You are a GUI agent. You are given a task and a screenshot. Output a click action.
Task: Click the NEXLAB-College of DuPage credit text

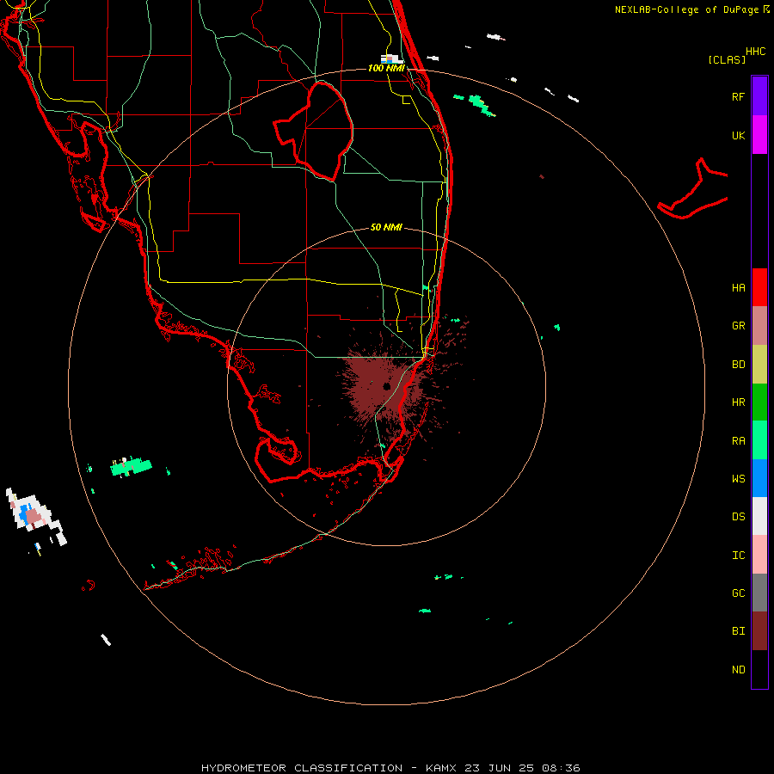(x=686, y=9)
